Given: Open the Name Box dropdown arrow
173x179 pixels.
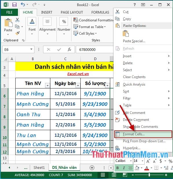Looking at the screenshot, I should click(x=31, y=49).
